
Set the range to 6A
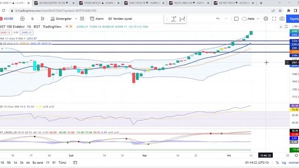[x=28, y=163]
